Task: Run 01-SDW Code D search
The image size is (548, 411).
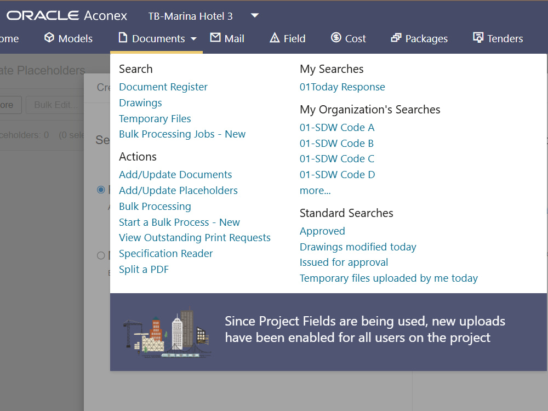Action: 337,174
